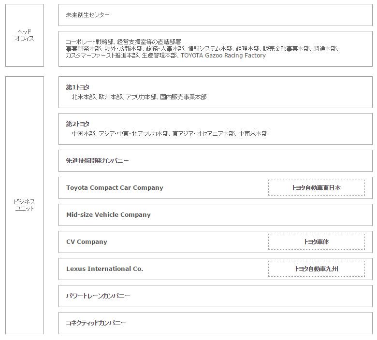Click the トヨタ自動車東日本 dashed box
This screenshot has height=340, width=377.
coord(316,188)
